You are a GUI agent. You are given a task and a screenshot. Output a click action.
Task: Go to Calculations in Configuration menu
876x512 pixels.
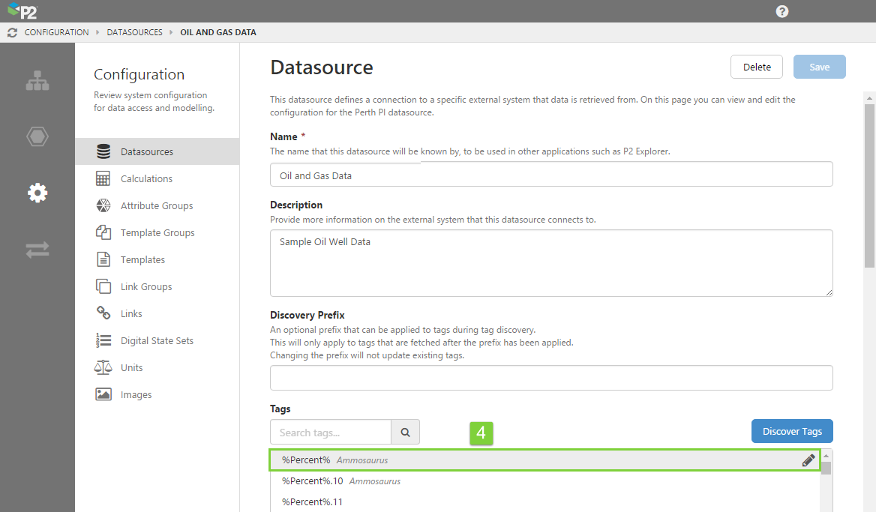(146, 178)
